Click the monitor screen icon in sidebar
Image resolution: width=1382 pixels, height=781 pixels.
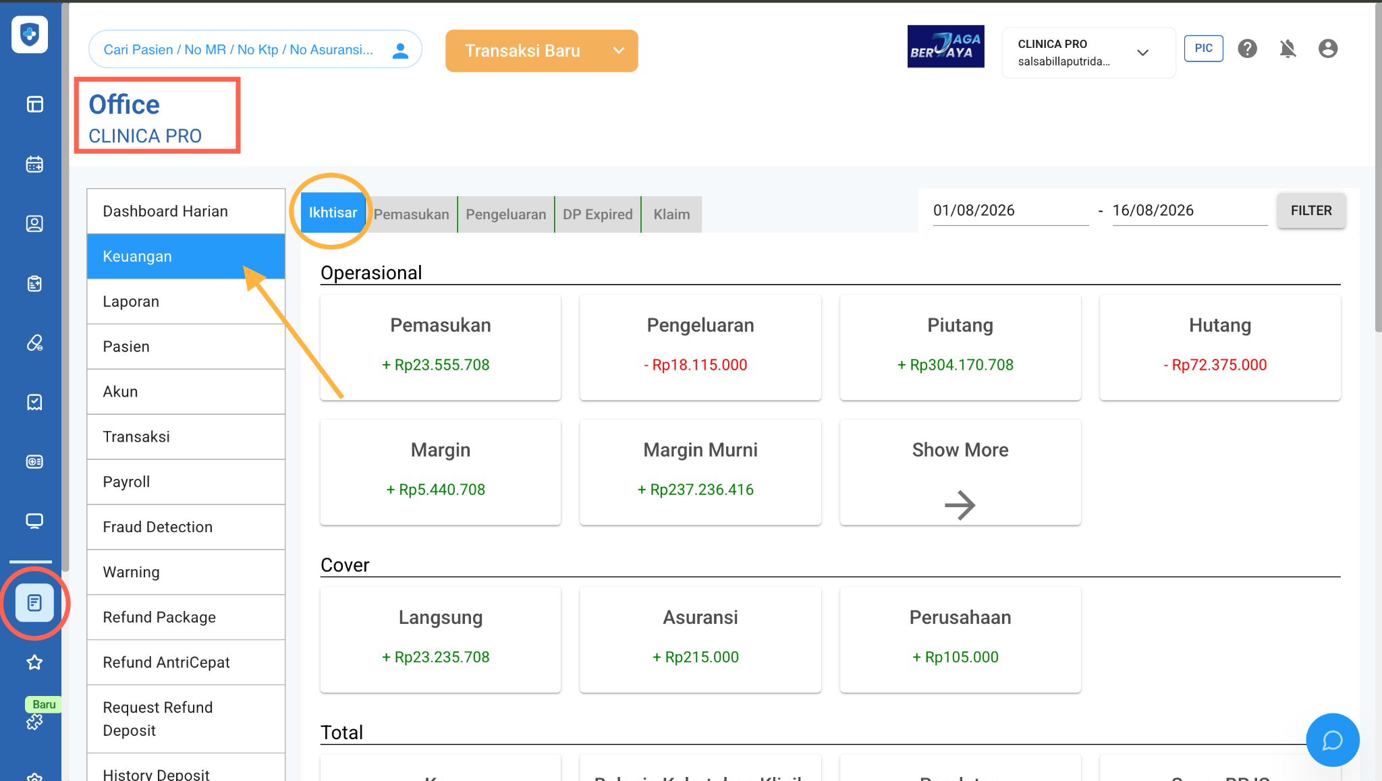coord(34,521)
